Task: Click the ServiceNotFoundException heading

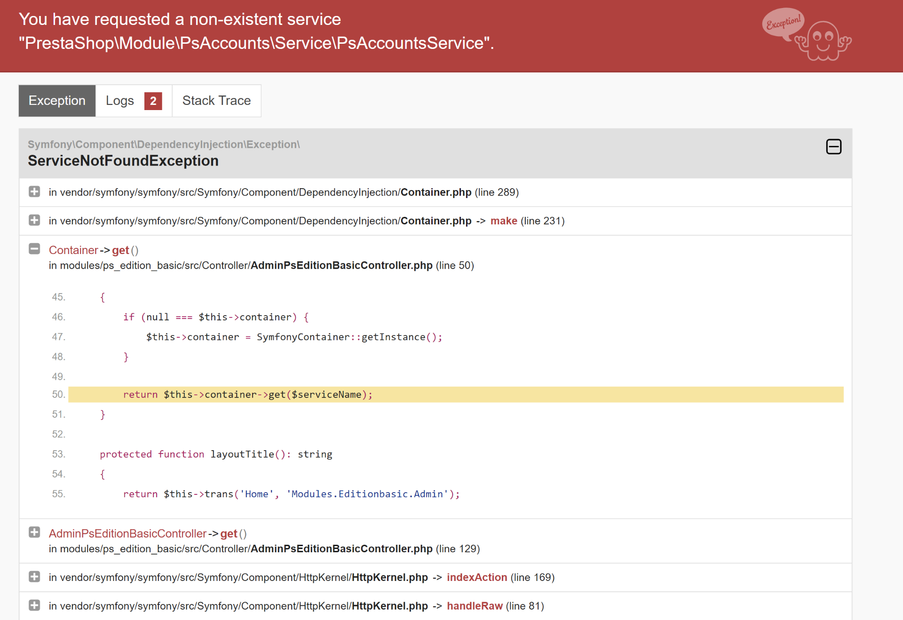Action: 123,161
